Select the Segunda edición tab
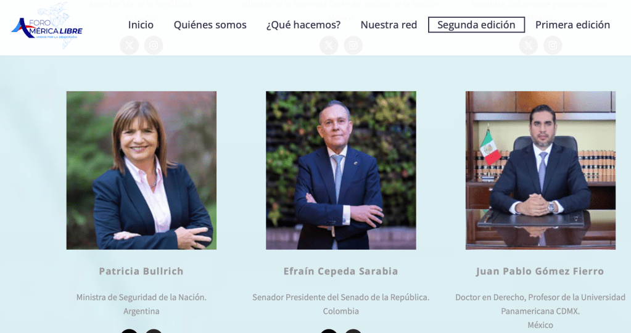Screen dimensions: 631x333 (x=476, y=25)
